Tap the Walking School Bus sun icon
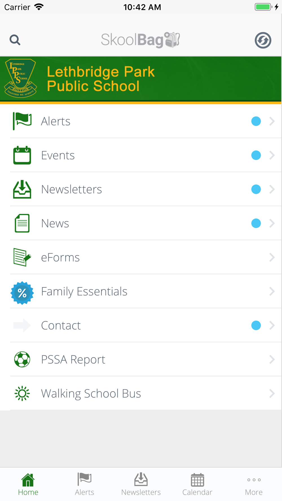Viewport: 282px width, 501px height. 22,393
